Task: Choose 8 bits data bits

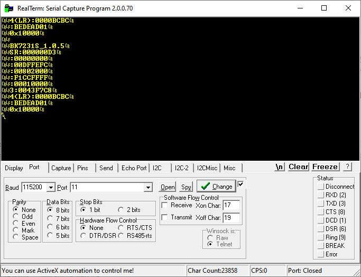Action: 58,210
